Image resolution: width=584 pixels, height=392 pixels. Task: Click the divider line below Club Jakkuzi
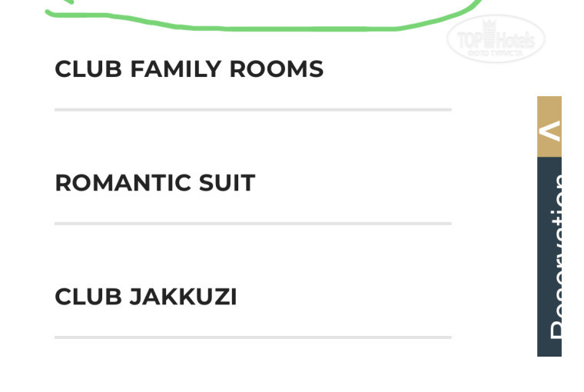point(253,337)
